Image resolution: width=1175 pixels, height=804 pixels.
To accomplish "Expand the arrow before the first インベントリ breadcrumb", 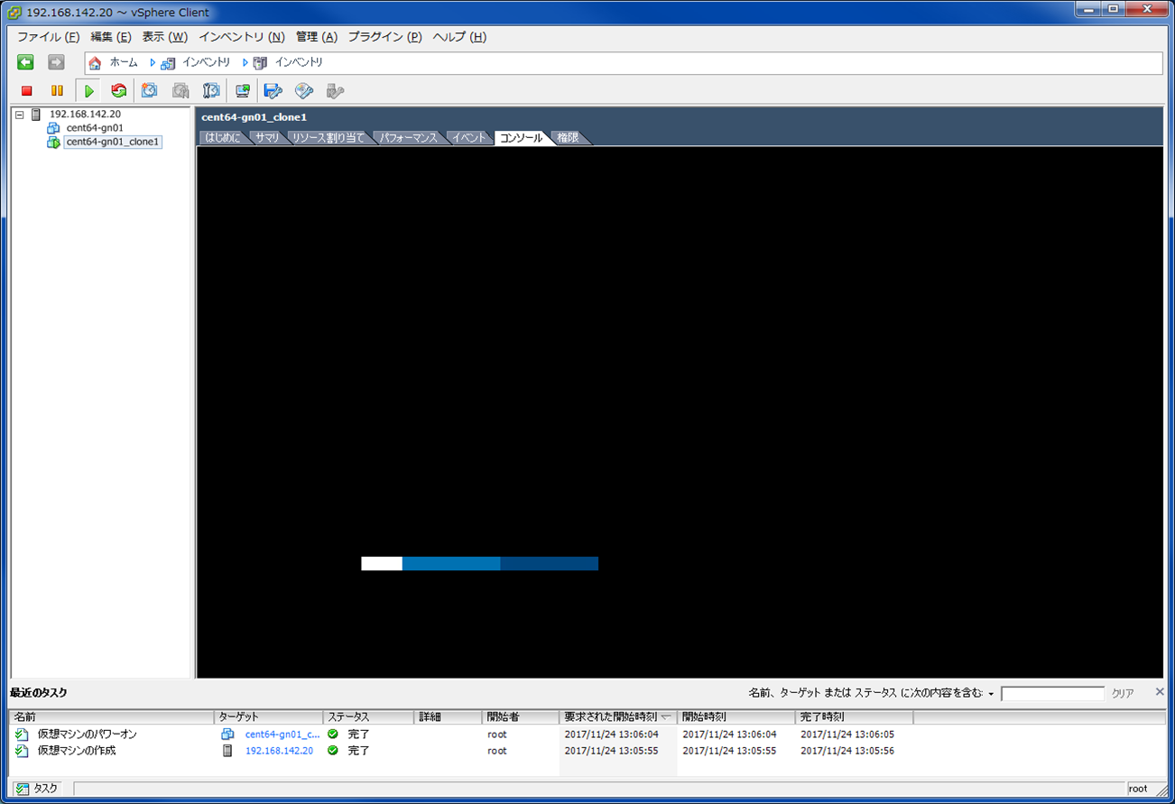I will (x=153, y=63).
